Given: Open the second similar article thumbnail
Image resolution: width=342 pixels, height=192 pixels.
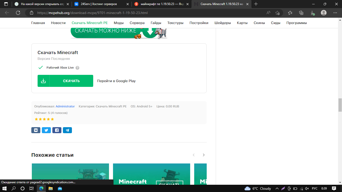Looking at the screenshot, I should pos(152,174).
